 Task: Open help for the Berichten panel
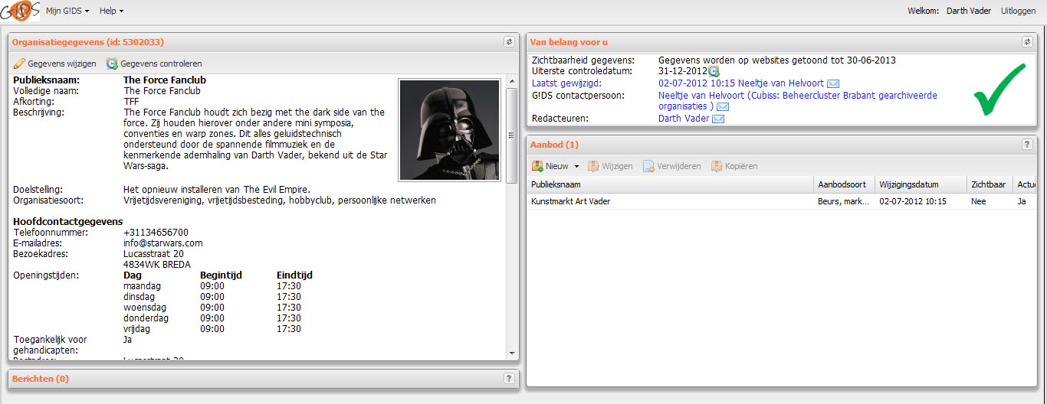pyautogui.click(x=509, y=378)
